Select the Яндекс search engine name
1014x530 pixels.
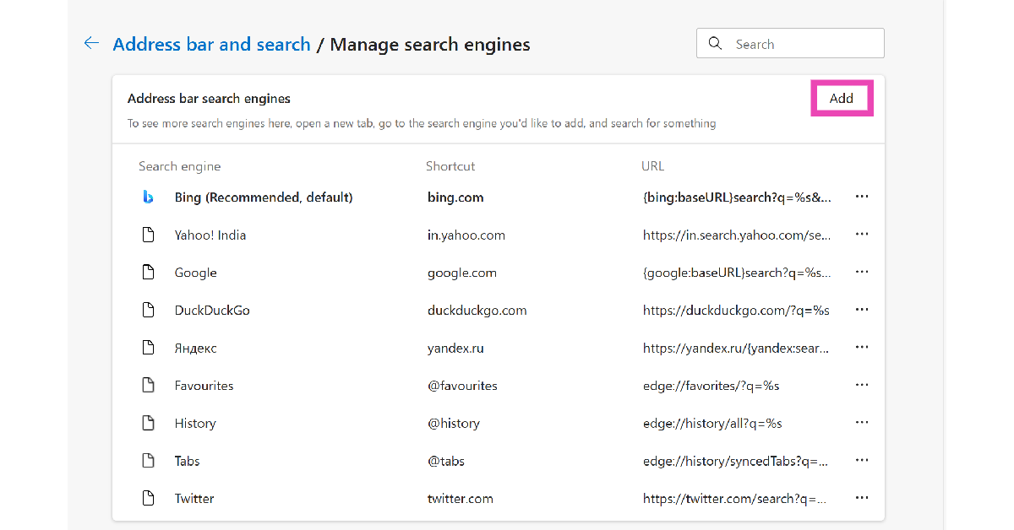pos(195,348)
